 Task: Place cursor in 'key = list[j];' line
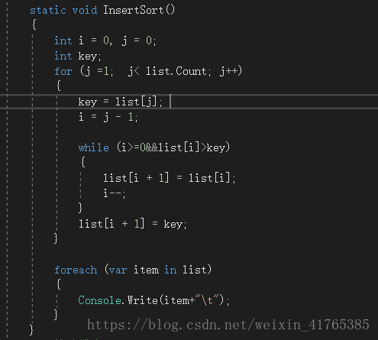(120, 102)
